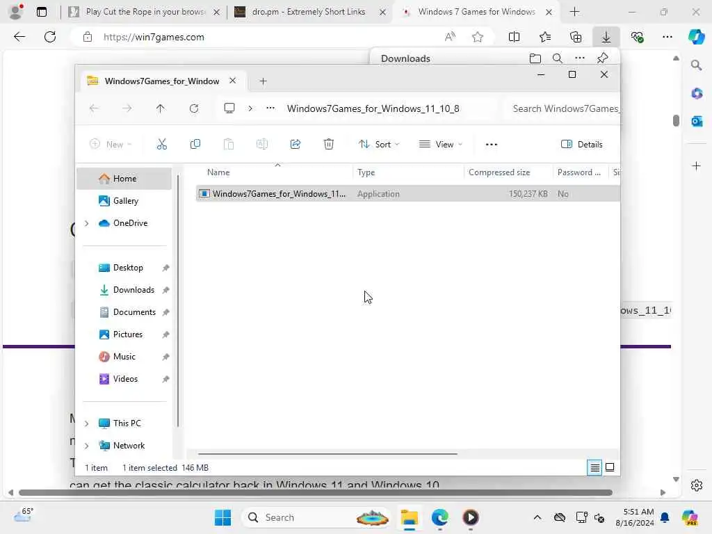Open Downloads folder icon in Edge panel

535,58
